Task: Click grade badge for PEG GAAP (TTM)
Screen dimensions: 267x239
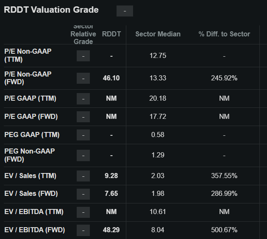Action: coord(83,135)
